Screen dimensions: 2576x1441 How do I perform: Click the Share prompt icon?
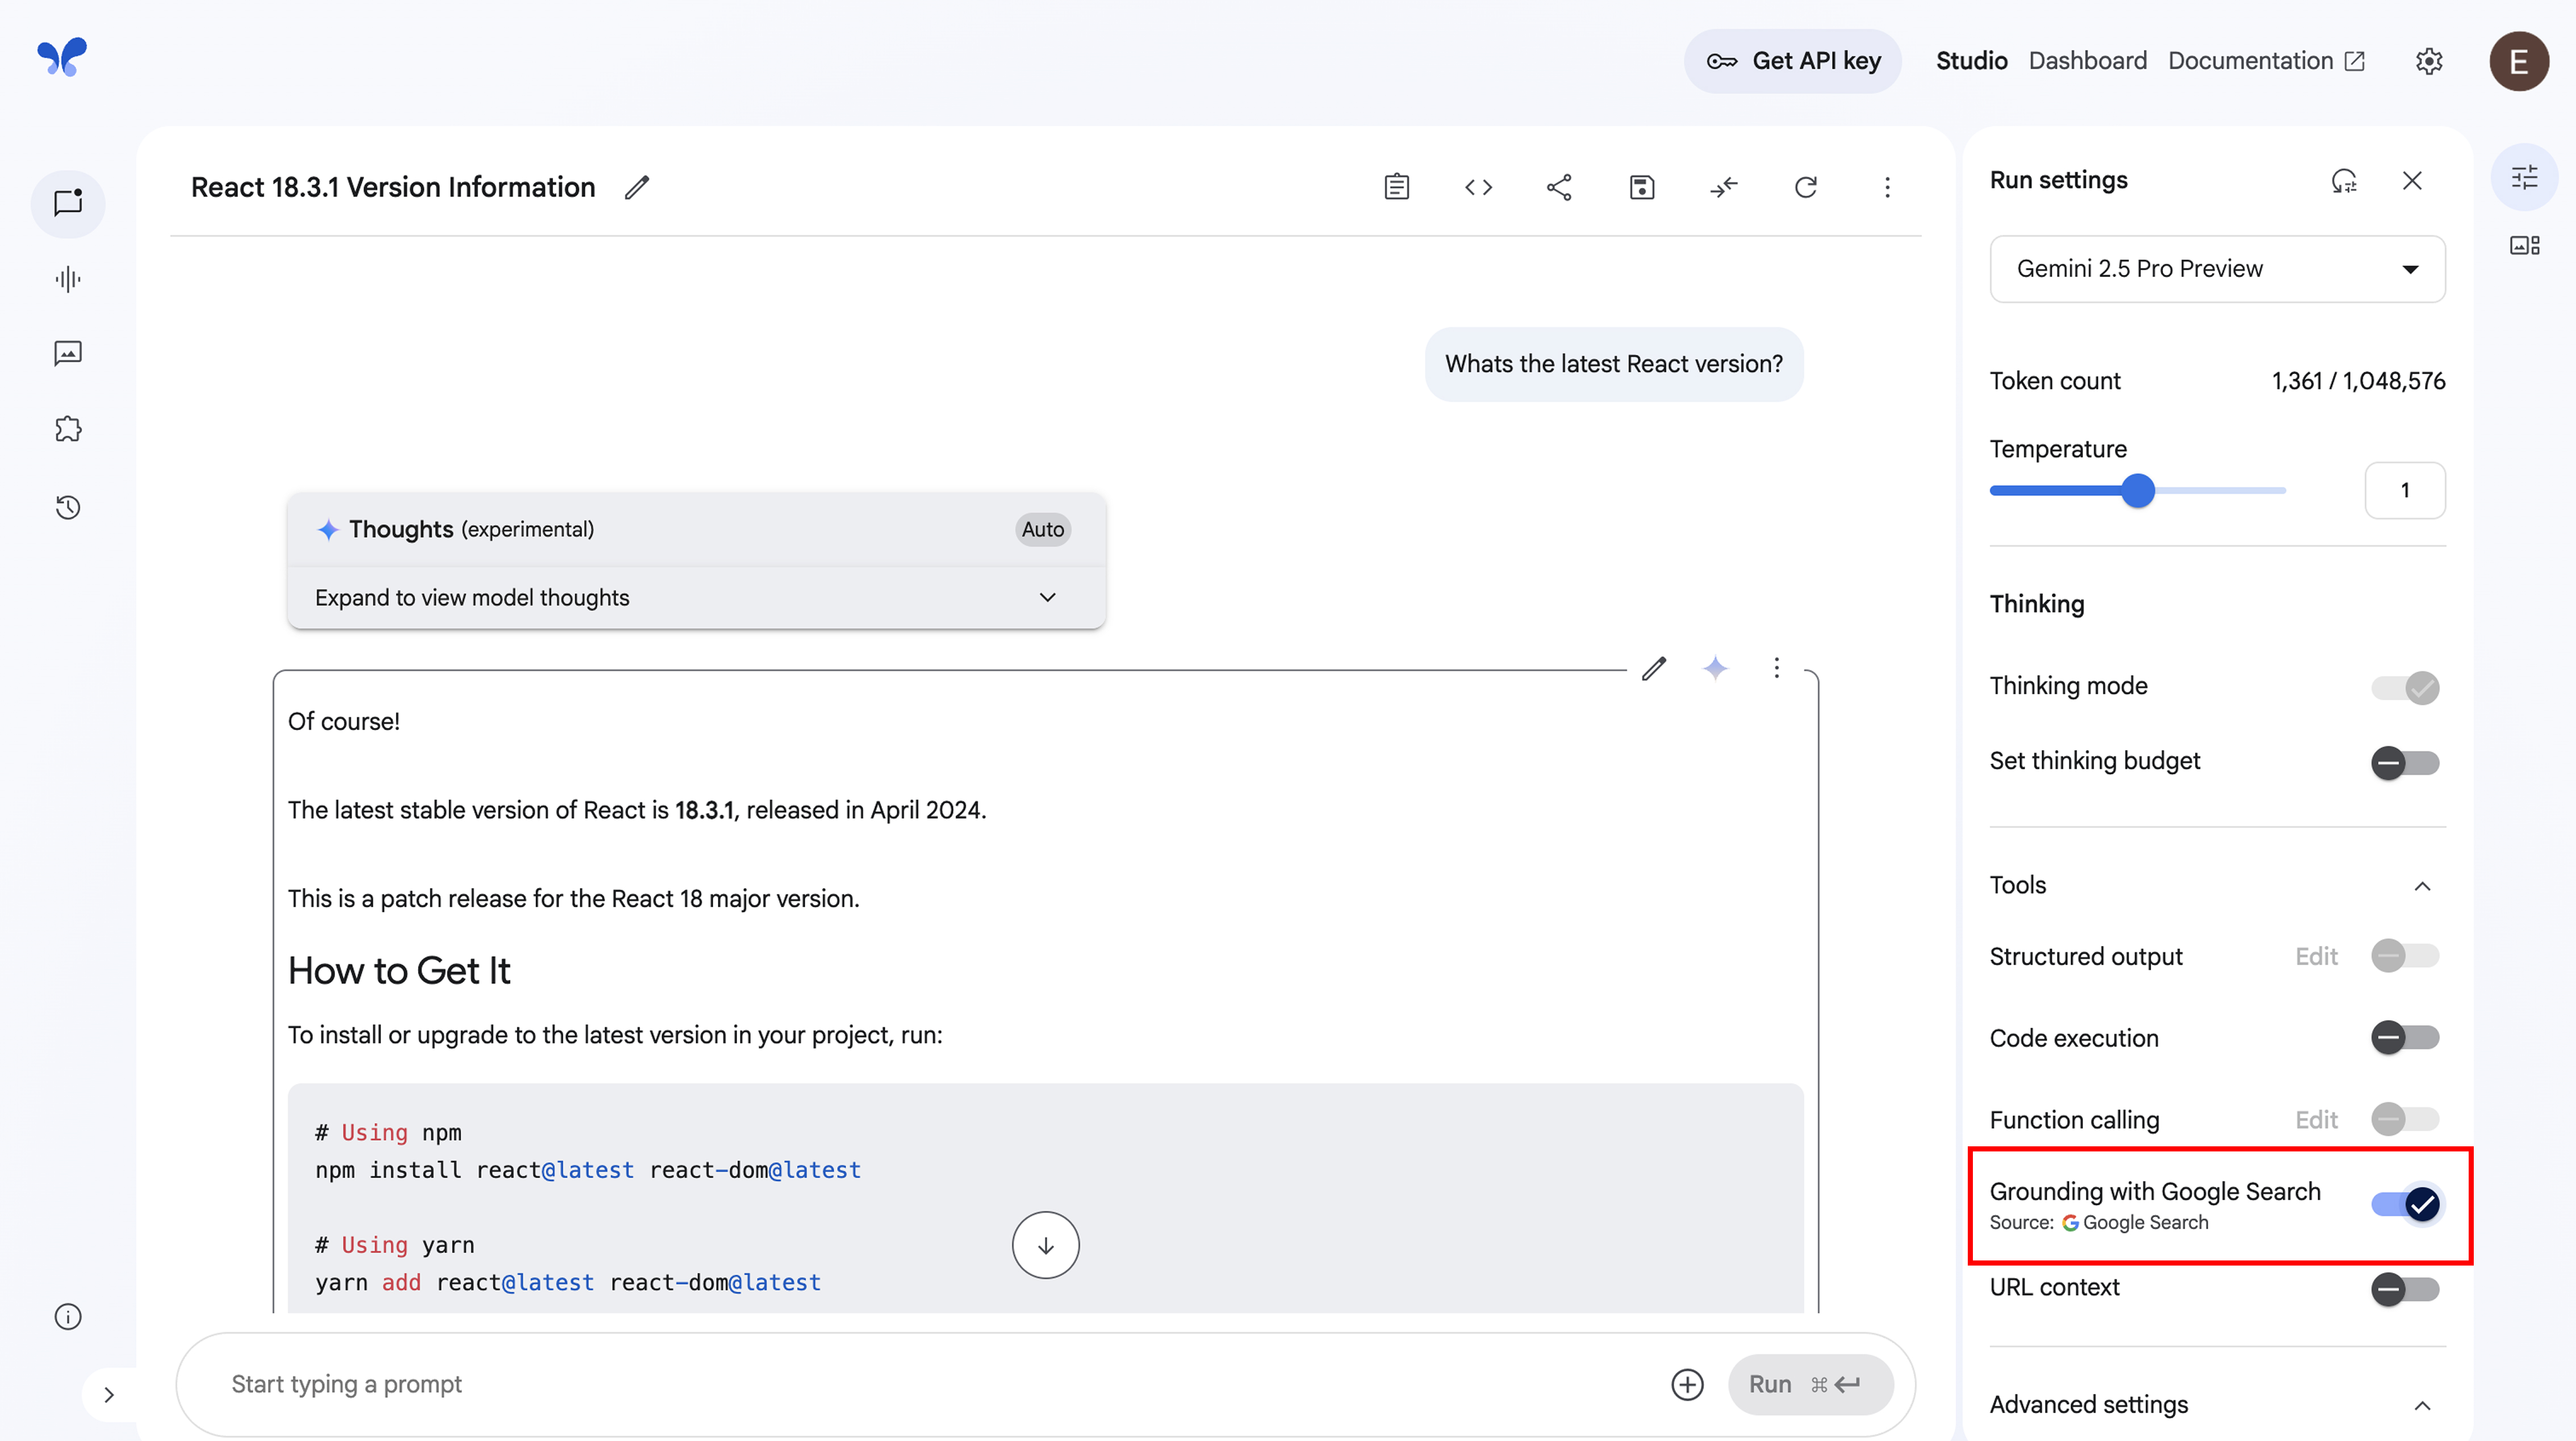point(1559,188)
